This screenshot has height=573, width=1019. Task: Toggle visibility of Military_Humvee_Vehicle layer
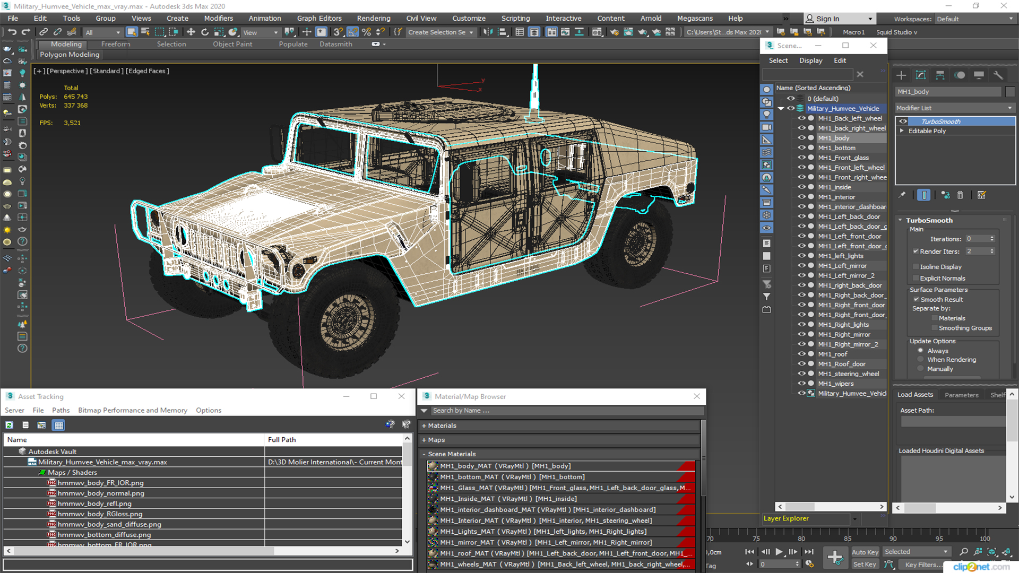pyautogui.click(x=791, y=108)
